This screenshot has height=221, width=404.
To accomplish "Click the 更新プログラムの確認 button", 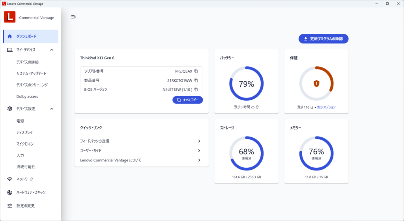I will click(324, 39).
